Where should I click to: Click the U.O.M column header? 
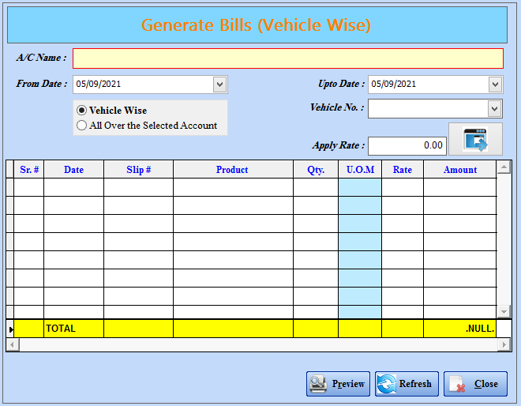point(360,170)
